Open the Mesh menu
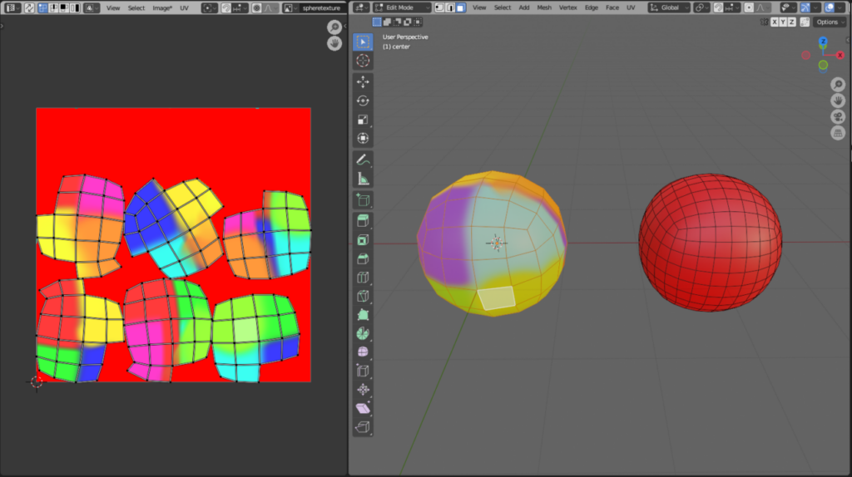 tap(543, 7)
